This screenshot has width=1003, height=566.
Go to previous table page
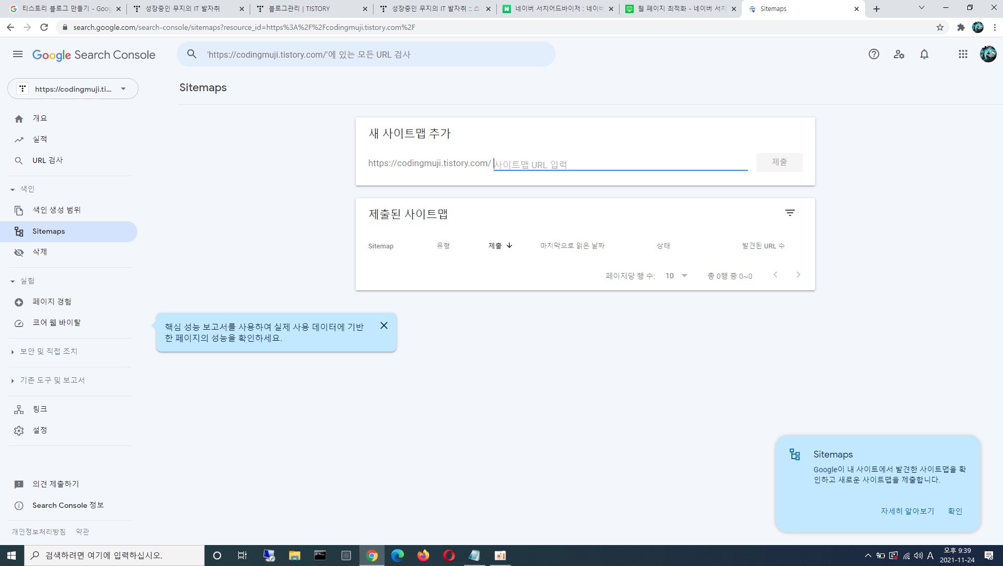click(x=775, y=275)
